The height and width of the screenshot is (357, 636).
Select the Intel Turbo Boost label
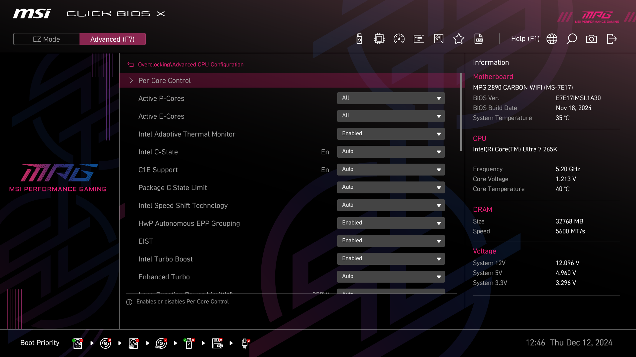pos(165,259)
